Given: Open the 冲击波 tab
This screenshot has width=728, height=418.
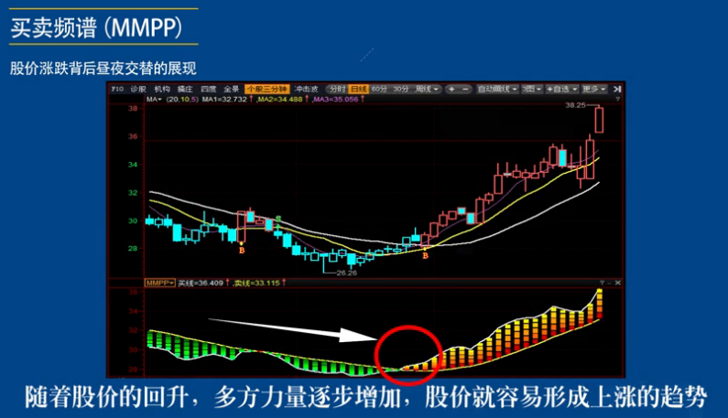Looking at the screenshot, I should 307,89.
